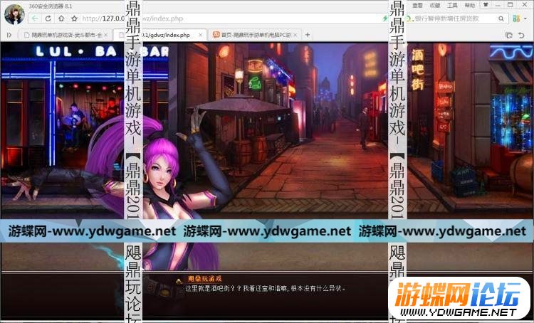Switch to the 首页 PC game tab
The image size is (534, 323).
coord(253,35)
